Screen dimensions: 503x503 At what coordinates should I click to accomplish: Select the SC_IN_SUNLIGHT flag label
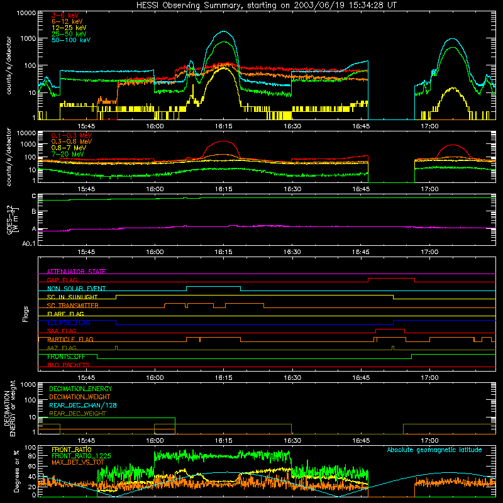pos(72,297)
